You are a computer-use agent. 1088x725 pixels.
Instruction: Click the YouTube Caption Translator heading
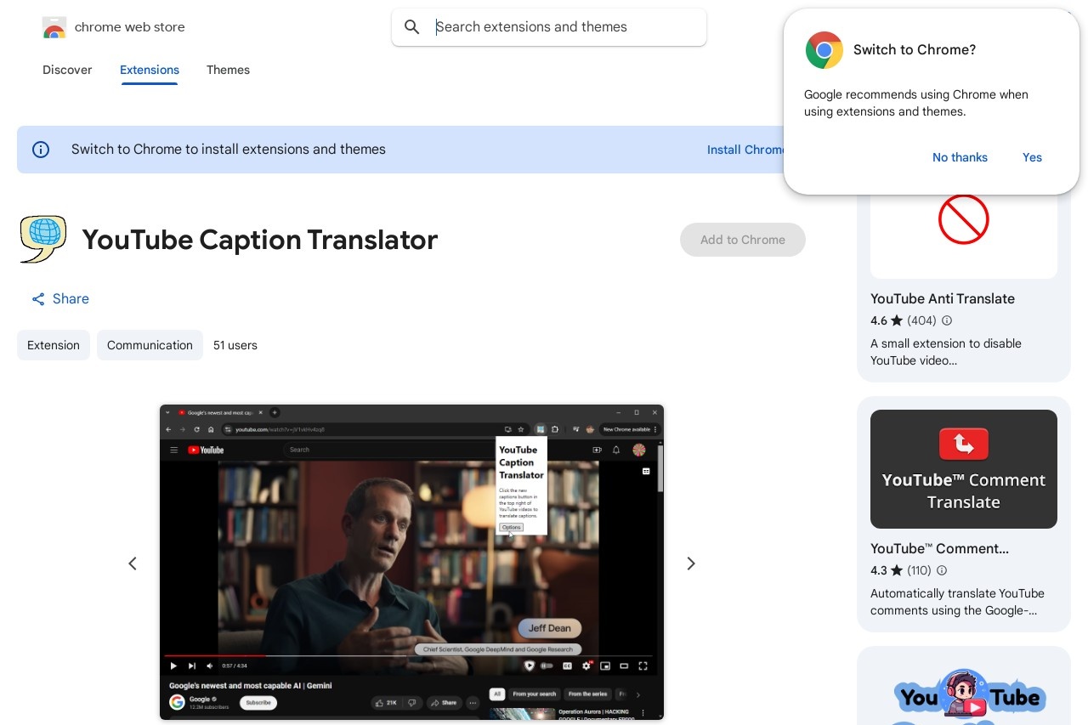click(x=260, y=240)
